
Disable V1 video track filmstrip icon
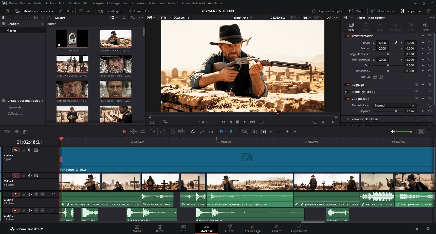tap(36, 175)
